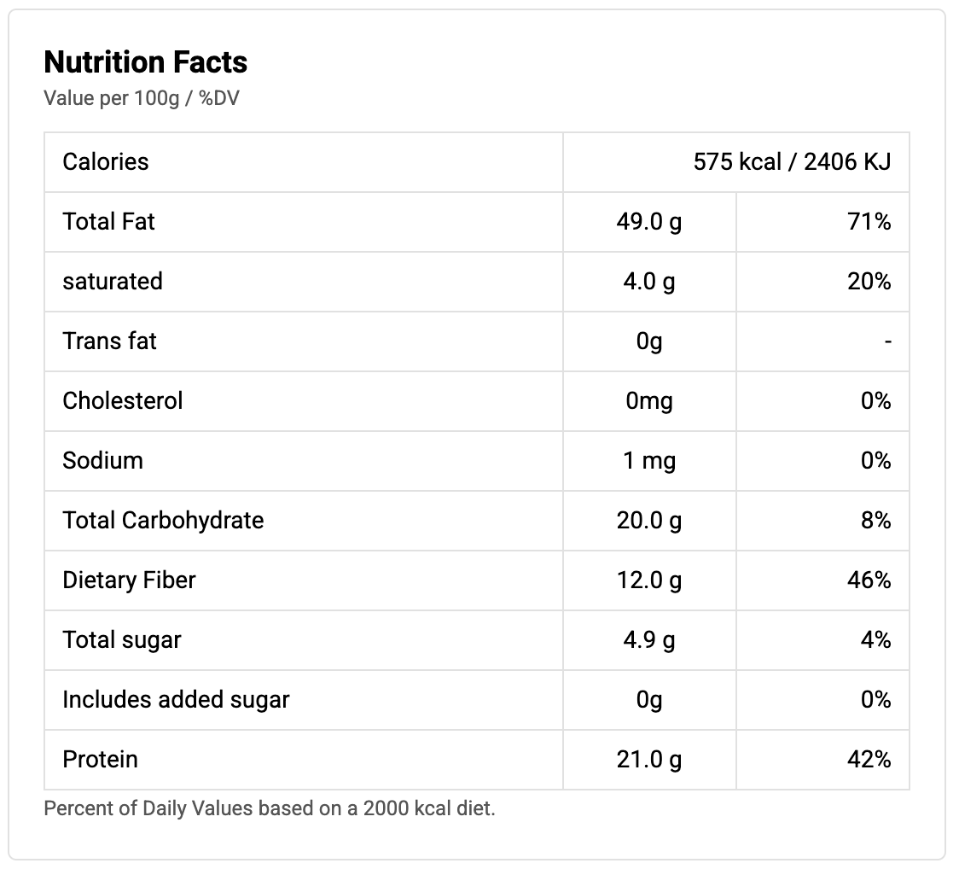Click the 49.0 g Total Fat amount
This screenshot has height=869, width=959.
[649, 222]
